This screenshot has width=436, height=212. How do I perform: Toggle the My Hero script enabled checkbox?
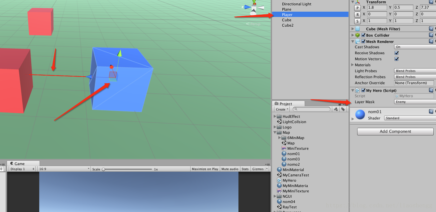(x=363, y=90)
